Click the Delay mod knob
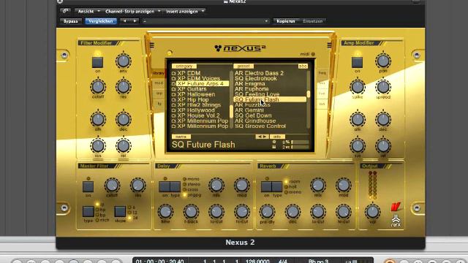The image size is (468, 263). coord(242,186)
